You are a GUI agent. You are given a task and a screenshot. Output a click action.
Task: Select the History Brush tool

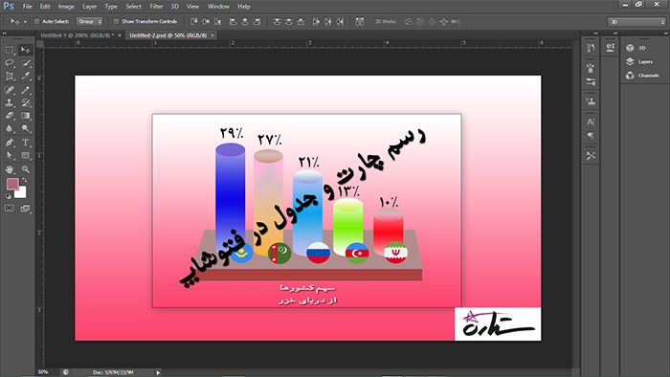tap(25, 102)
